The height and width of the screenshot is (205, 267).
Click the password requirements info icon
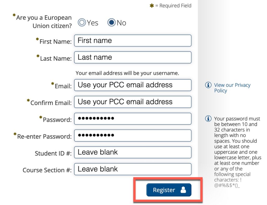click(208, 119)
